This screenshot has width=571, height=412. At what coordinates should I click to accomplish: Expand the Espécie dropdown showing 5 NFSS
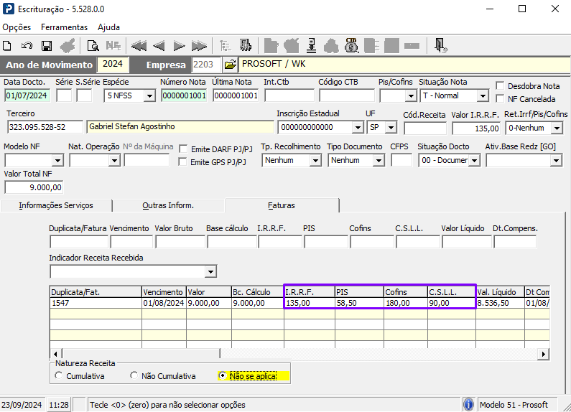click(x=149, y=95)
